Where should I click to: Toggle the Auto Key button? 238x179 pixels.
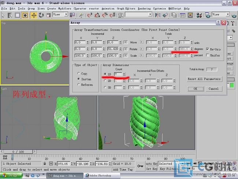[152, 164]
